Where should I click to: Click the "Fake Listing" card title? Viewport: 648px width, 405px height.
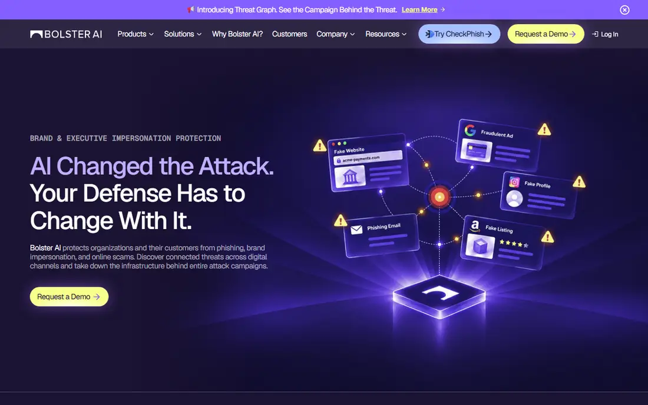[499, 229]
